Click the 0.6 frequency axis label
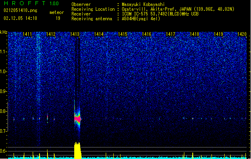This screenshot has width=251, height=159. click(4, 151)
